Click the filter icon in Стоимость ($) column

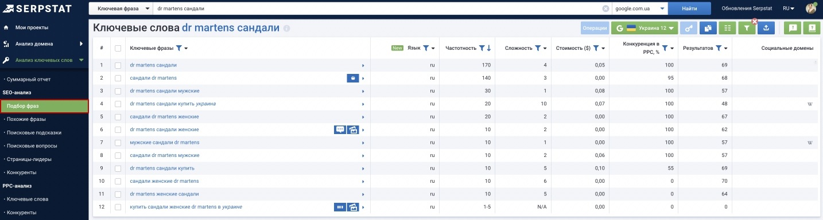coord(596,48)
